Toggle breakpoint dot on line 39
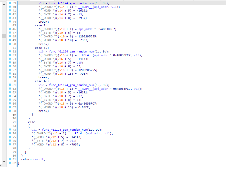The height and width of the screenshot is (169, 226). click(10, 3)
